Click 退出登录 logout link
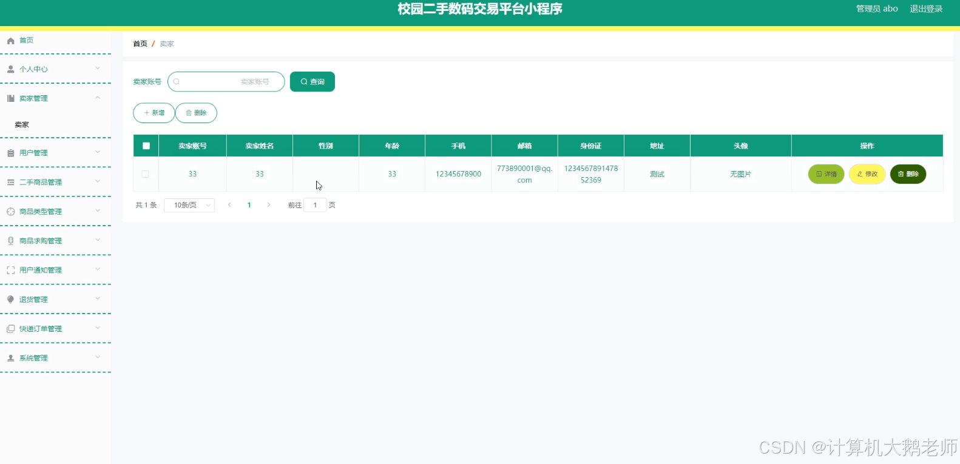 pyautogui.click(x=926, y=9)
